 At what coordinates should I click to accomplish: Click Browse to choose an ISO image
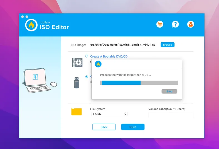(167, 45)
